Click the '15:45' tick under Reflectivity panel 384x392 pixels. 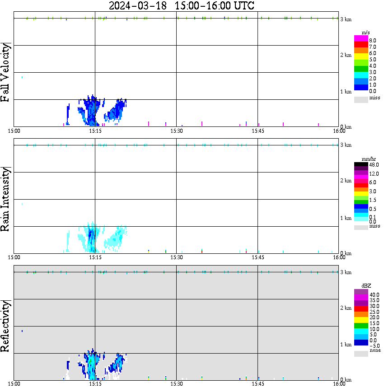[258, 384]
